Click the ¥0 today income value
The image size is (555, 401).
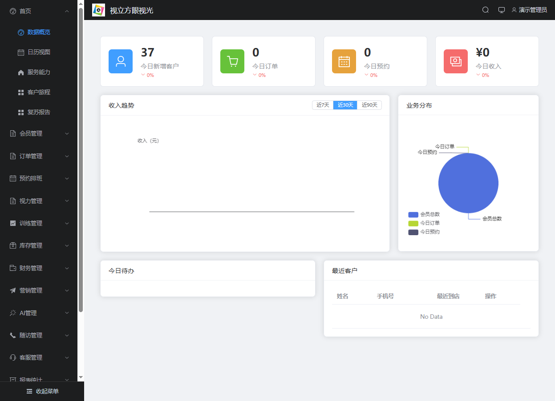482,52
